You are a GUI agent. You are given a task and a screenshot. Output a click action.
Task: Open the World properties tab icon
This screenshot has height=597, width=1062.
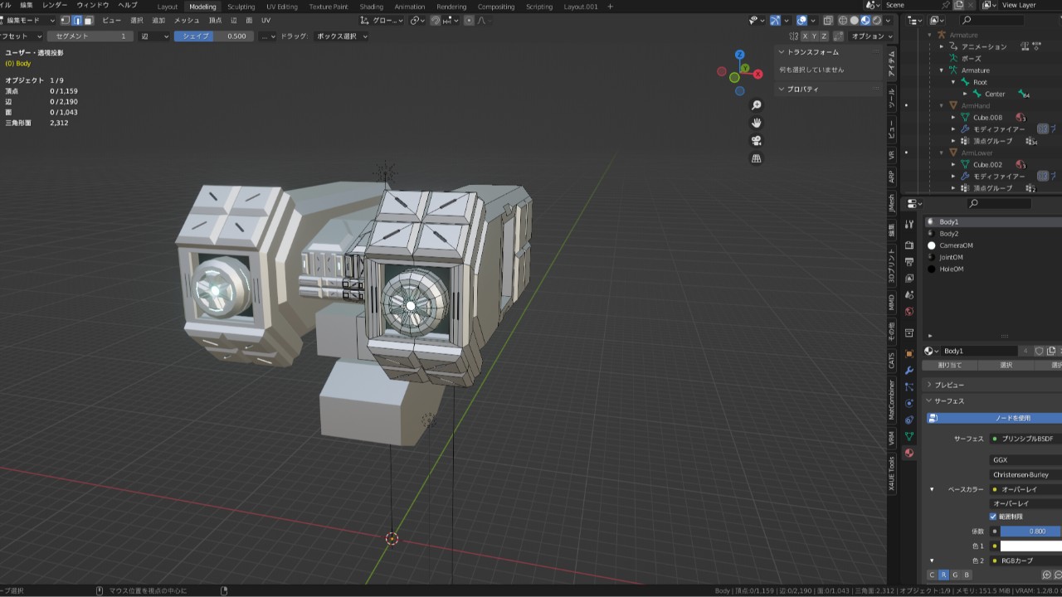909,312
